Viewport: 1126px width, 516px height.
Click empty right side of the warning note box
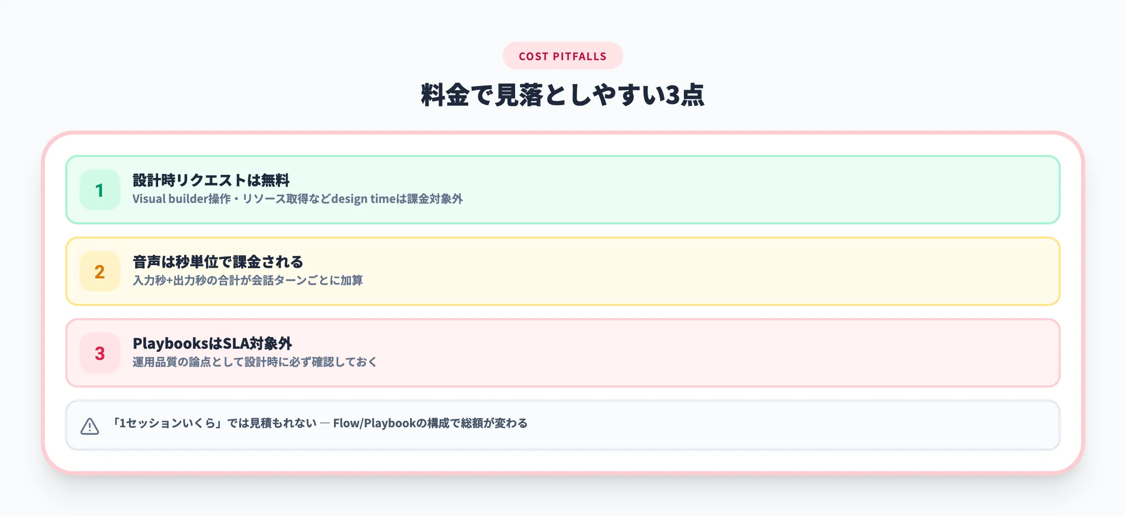(816, 425)
